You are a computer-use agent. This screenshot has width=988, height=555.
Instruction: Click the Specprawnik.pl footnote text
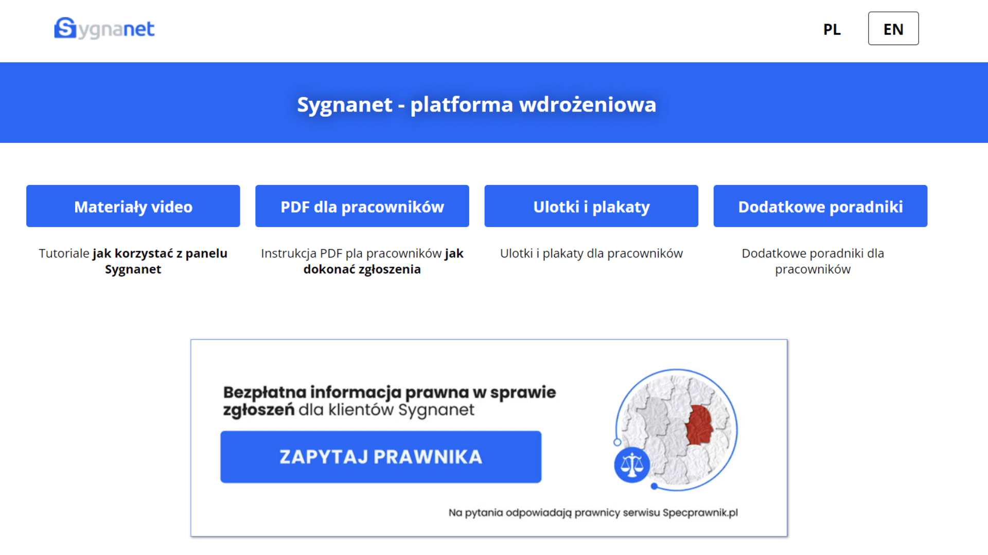tap(593, 512)
